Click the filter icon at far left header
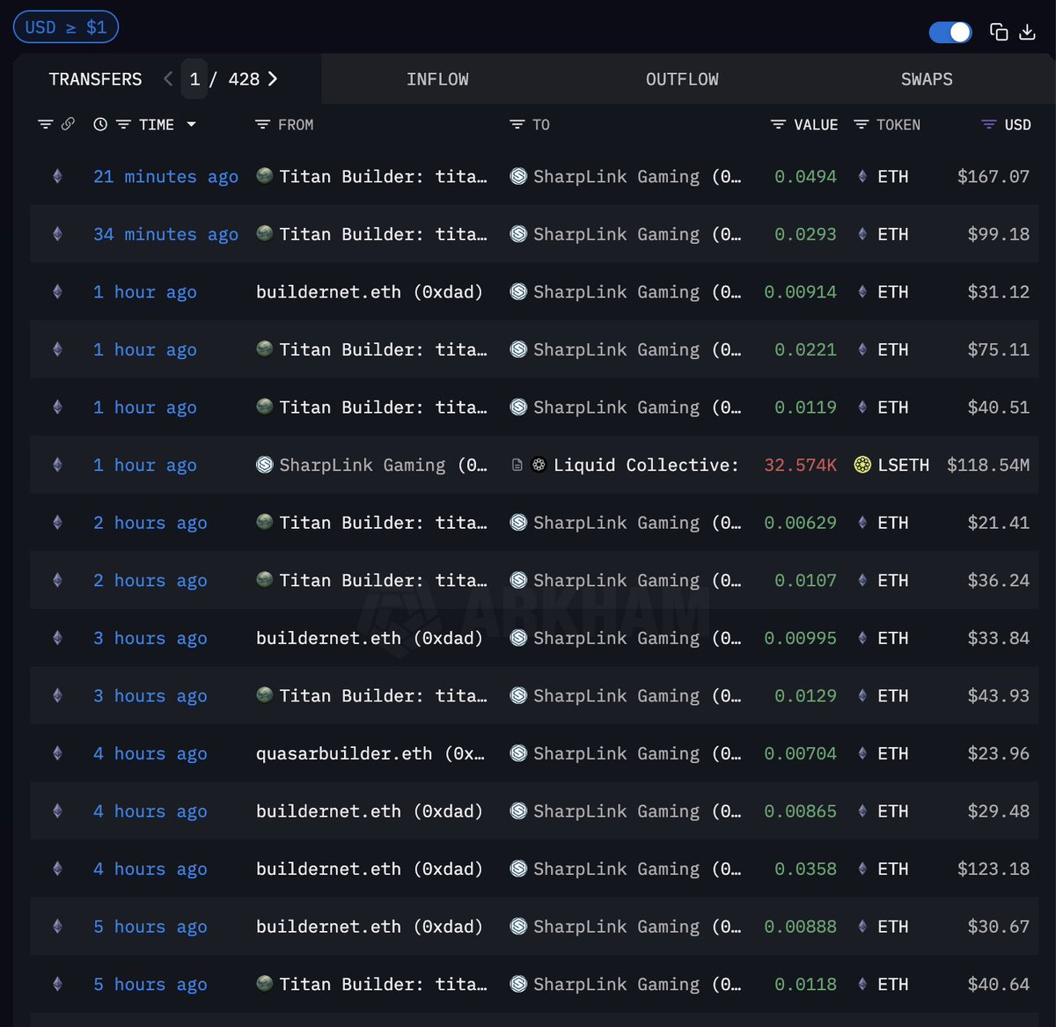The width and height of the screenshot is (1056, 1027). pos(46,125)
